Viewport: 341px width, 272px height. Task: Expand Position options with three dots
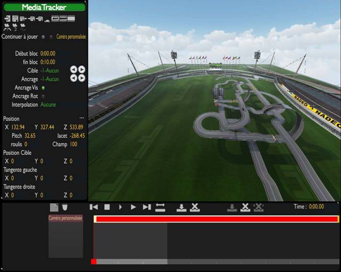tap(82, 118)
